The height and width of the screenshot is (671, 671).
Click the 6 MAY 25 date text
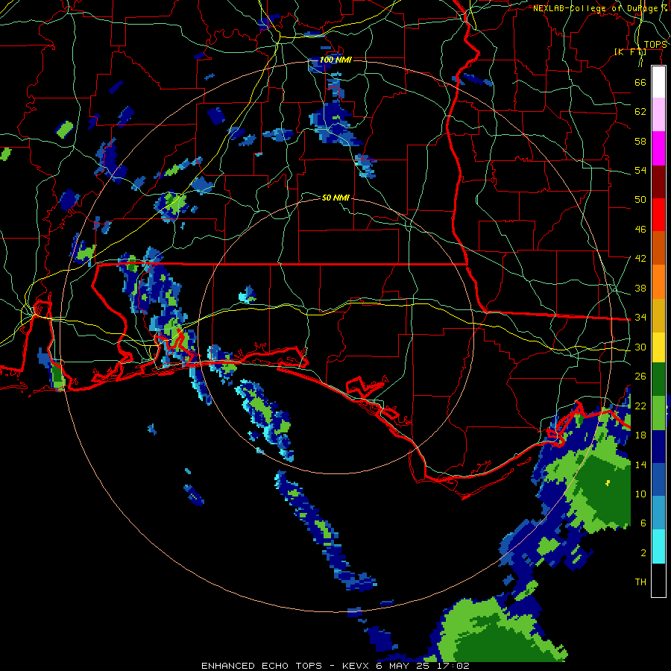(x=401, y=666)
